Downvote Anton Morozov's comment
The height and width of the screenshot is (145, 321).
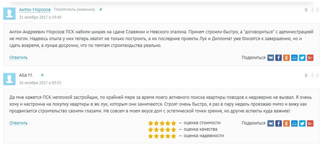(x=313, y=10)
